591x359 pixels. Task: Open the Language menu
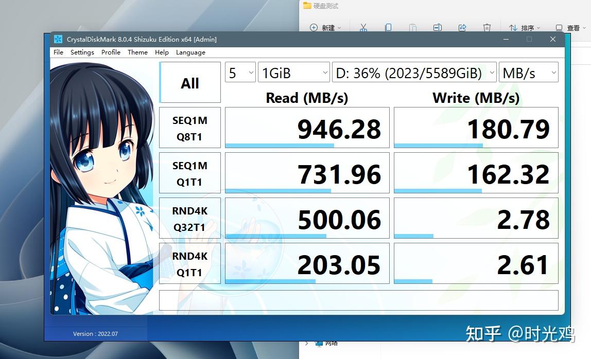point(190,52)
